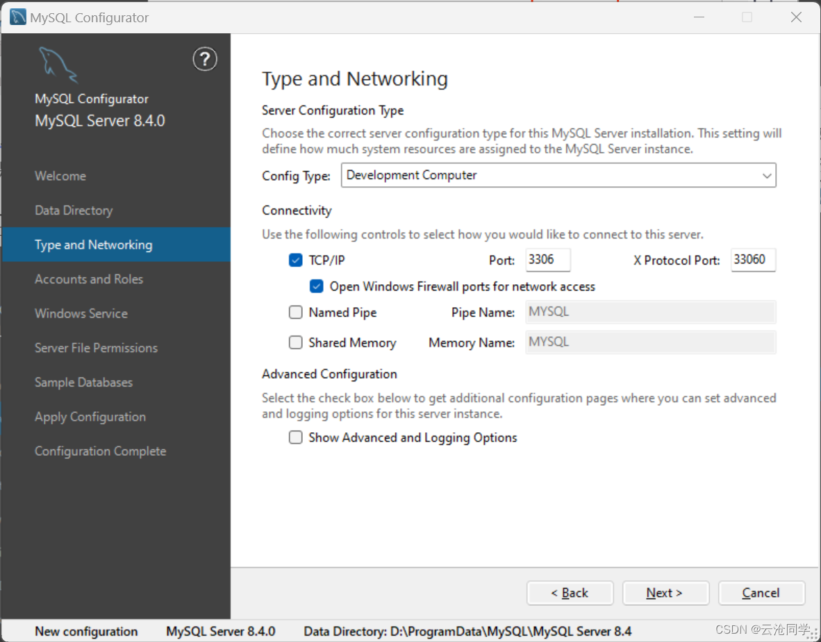Click the Back button

click(x=570, y=593)
